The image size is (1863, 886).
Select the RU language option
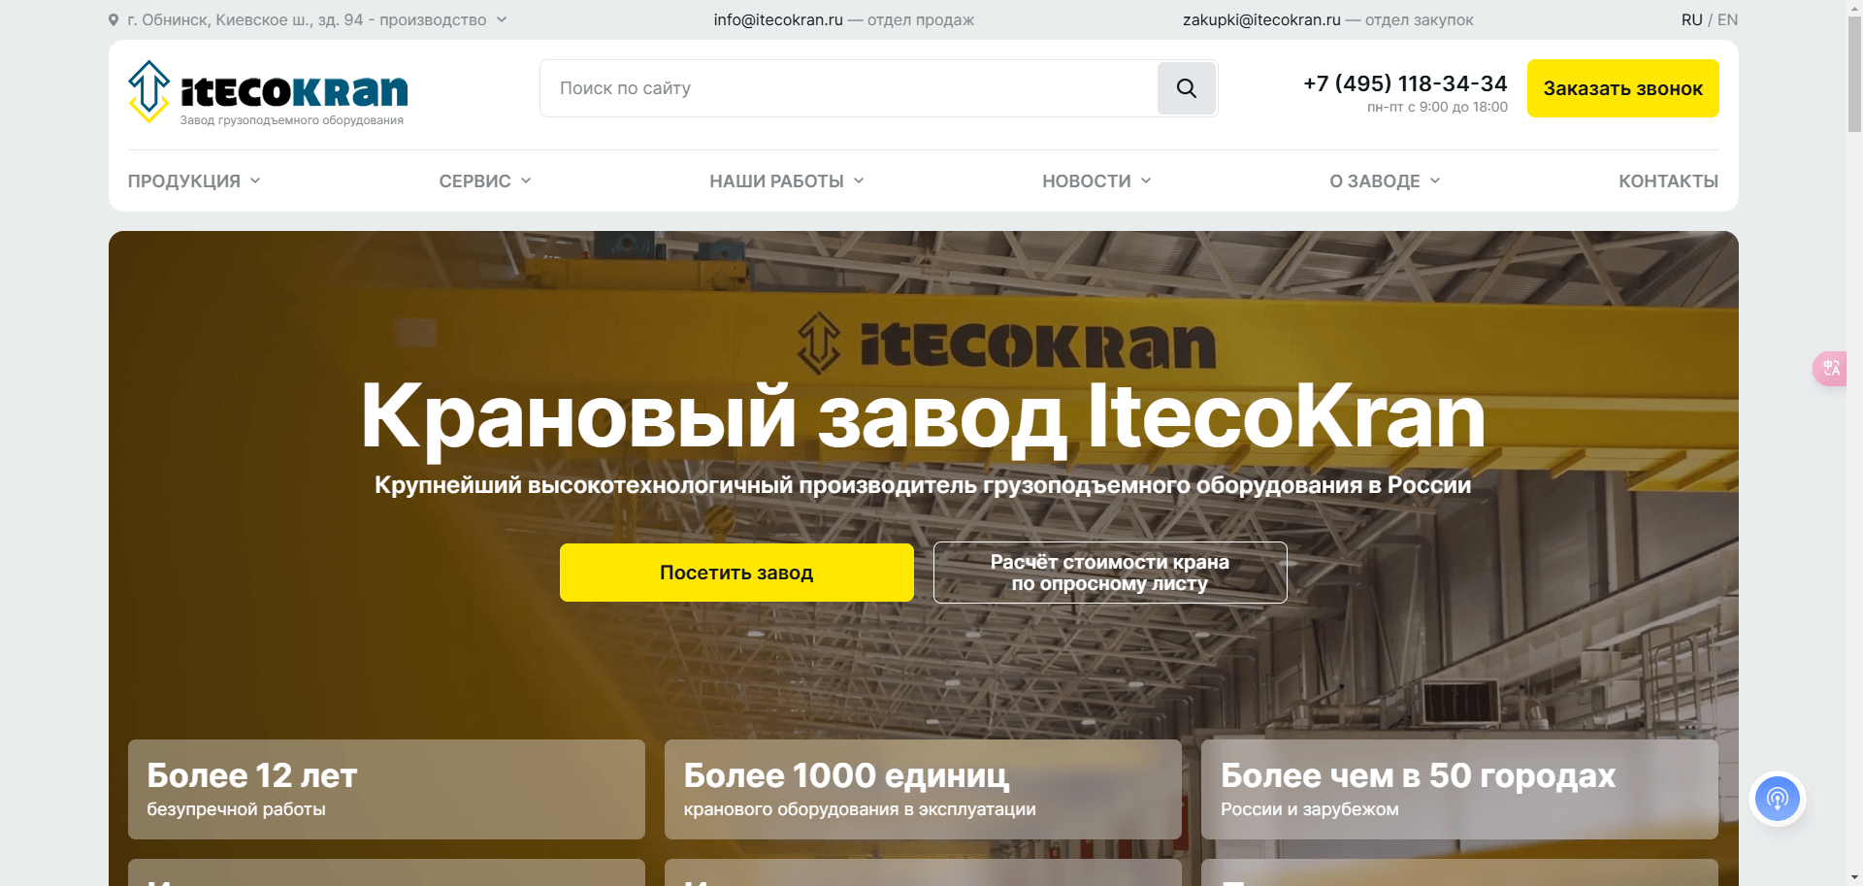point(1691,19)
